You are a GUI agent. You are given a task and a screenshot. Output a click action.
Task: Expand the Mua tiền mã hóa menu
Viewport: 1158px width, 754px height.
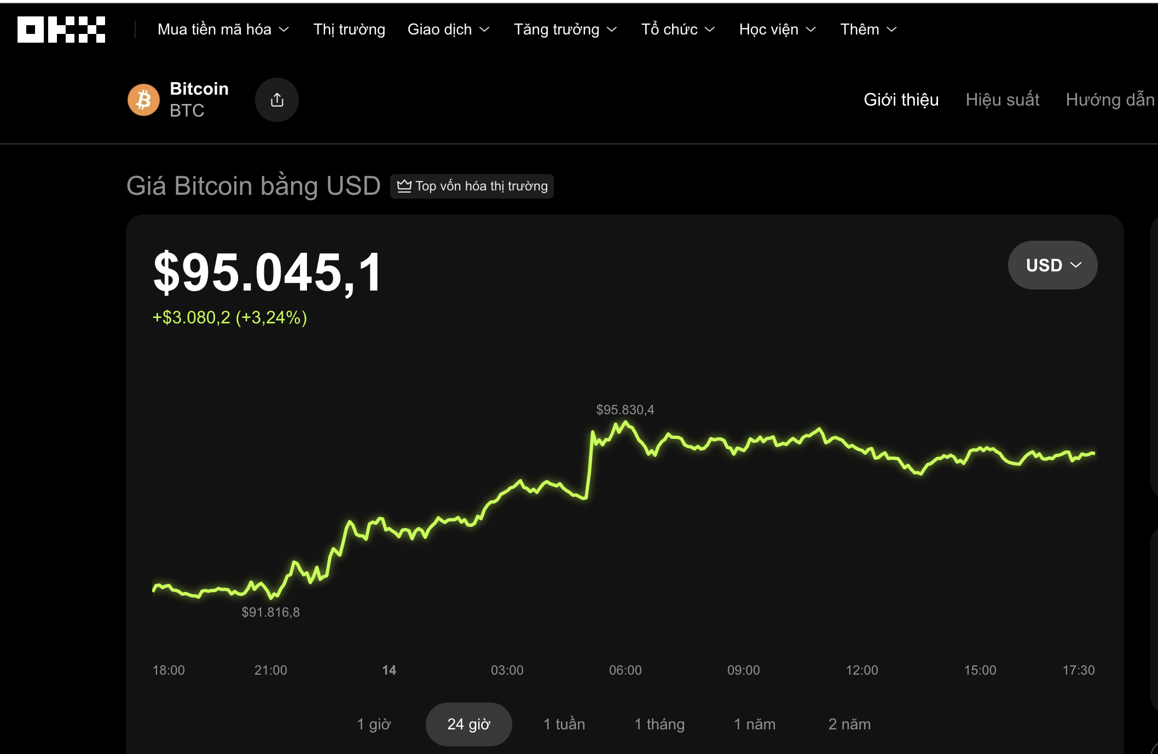point(222,30)
